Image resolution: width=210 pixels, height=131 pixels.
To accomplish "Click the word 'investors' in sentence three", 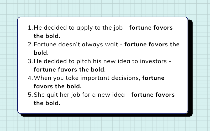I will coord(153,61).
